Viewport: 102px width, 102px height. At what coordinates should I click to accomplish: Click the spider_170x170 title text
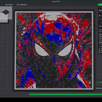56,2
